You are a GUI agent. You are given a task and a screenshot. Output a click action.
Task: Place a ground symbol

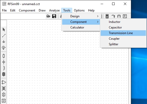click(4, 41)
